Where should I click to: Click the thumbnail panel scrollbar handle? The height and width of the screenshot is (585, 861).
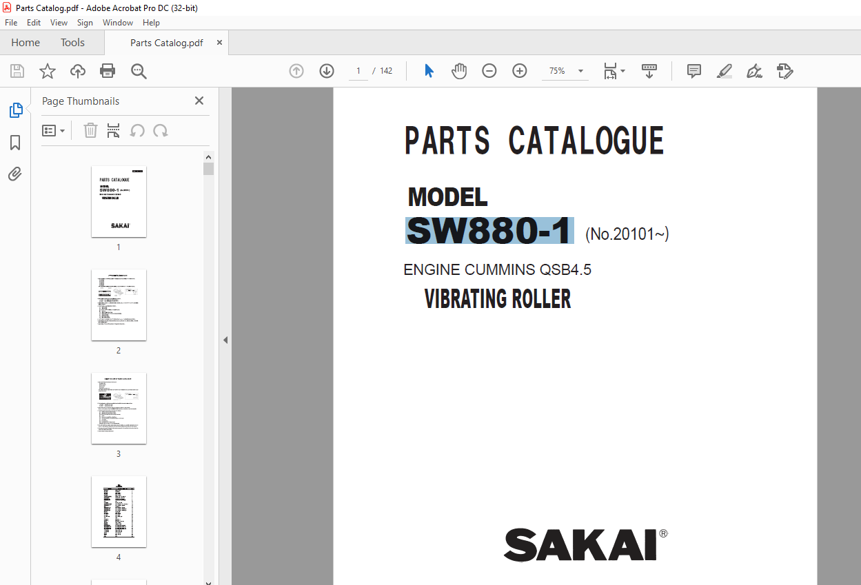(x=208, y=169)
